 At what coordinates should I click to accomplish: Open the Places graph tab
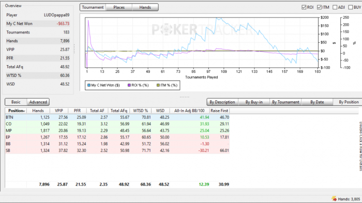[119, 7]
